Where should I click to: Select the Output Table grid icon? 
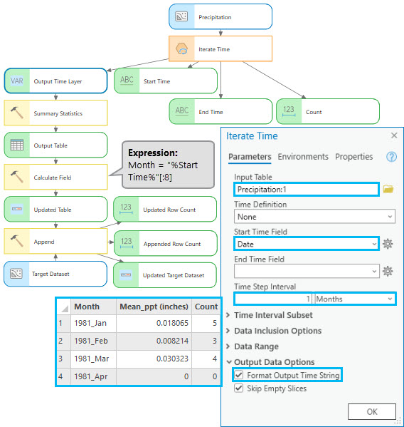pos(17,145)
